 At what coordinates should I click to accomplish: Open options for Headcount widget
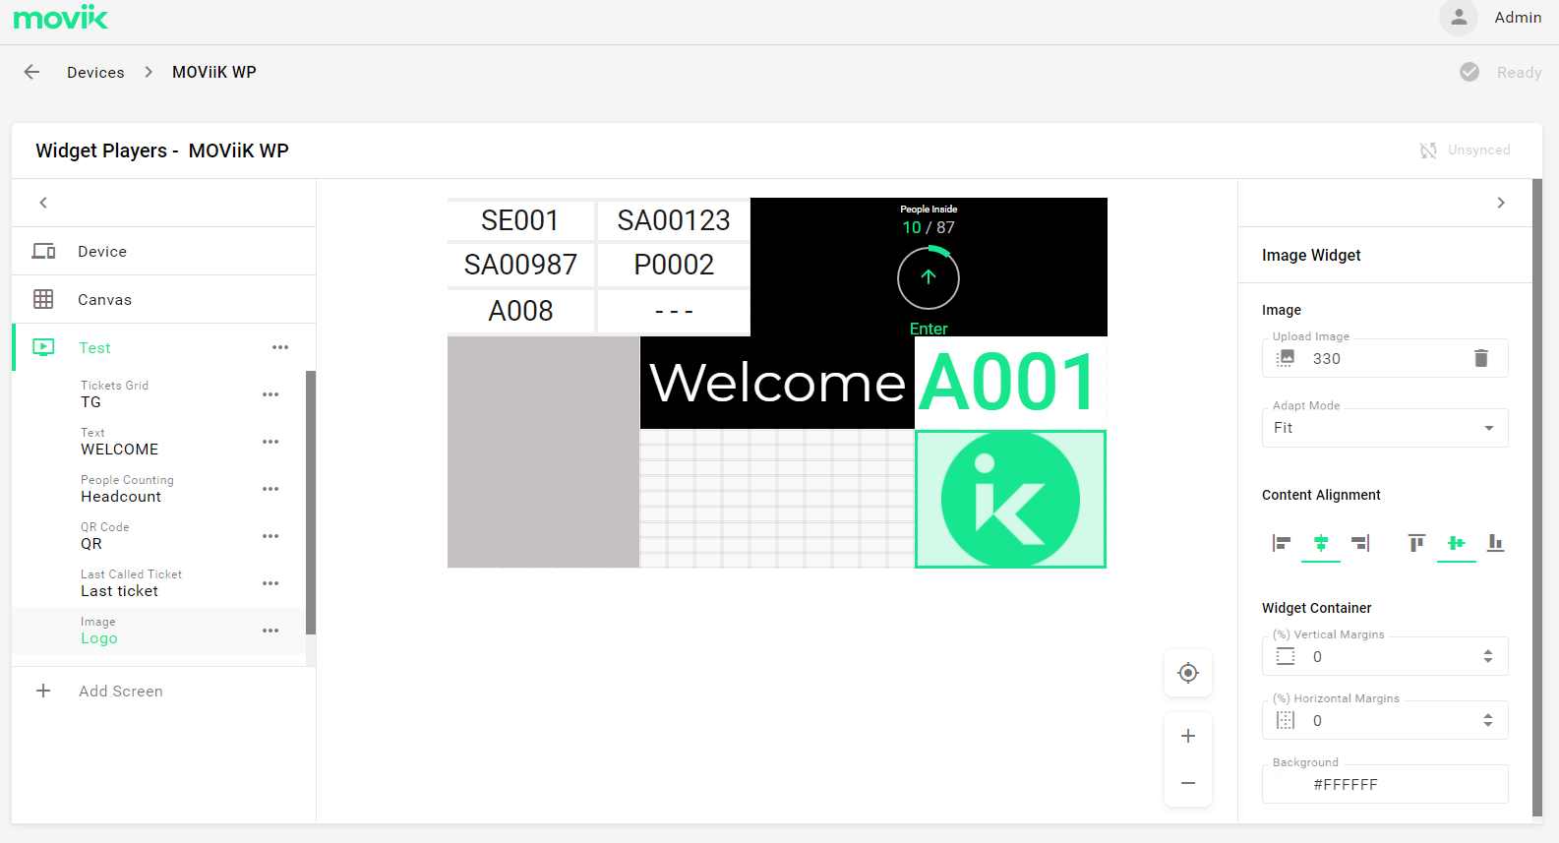pyautogui.click(x=270, y=489)
